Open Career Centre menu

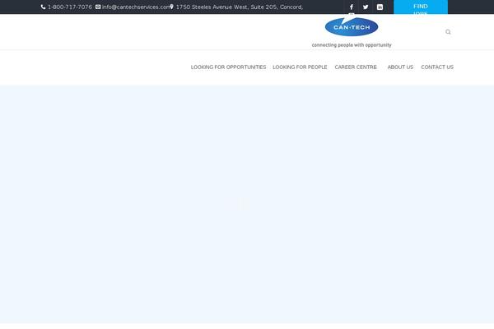[x=356, y=67]
